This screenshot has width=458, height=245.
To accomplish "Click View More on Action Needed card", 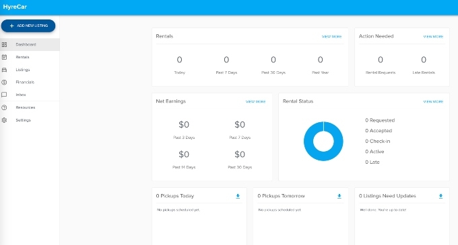I will coord(433,37).
